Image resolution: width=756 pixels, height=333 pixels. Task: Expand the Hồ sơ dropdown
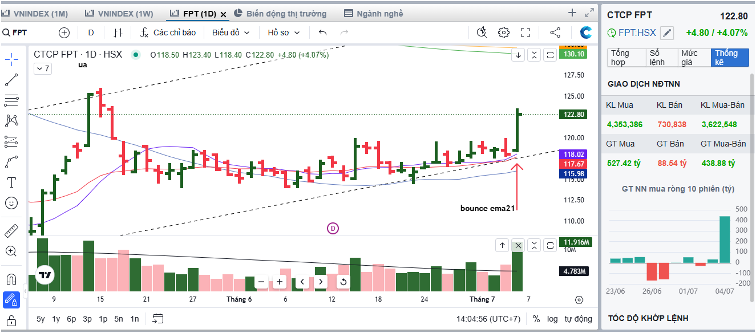(x=284, y=33)
